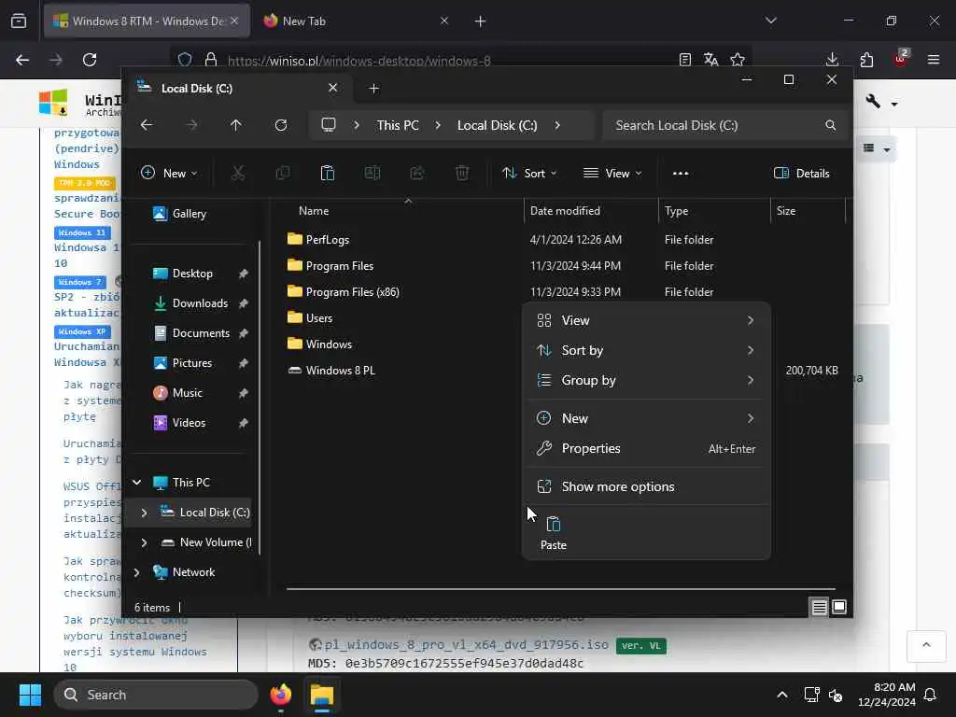The height and width of the screenshot is (717, 956).
Task: Go back in File Explorer
Action: point(147,125)
